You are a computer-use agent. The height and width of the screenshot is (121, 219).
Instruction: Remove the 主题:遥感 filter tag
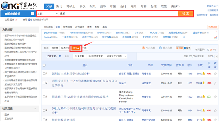point(16,20)
